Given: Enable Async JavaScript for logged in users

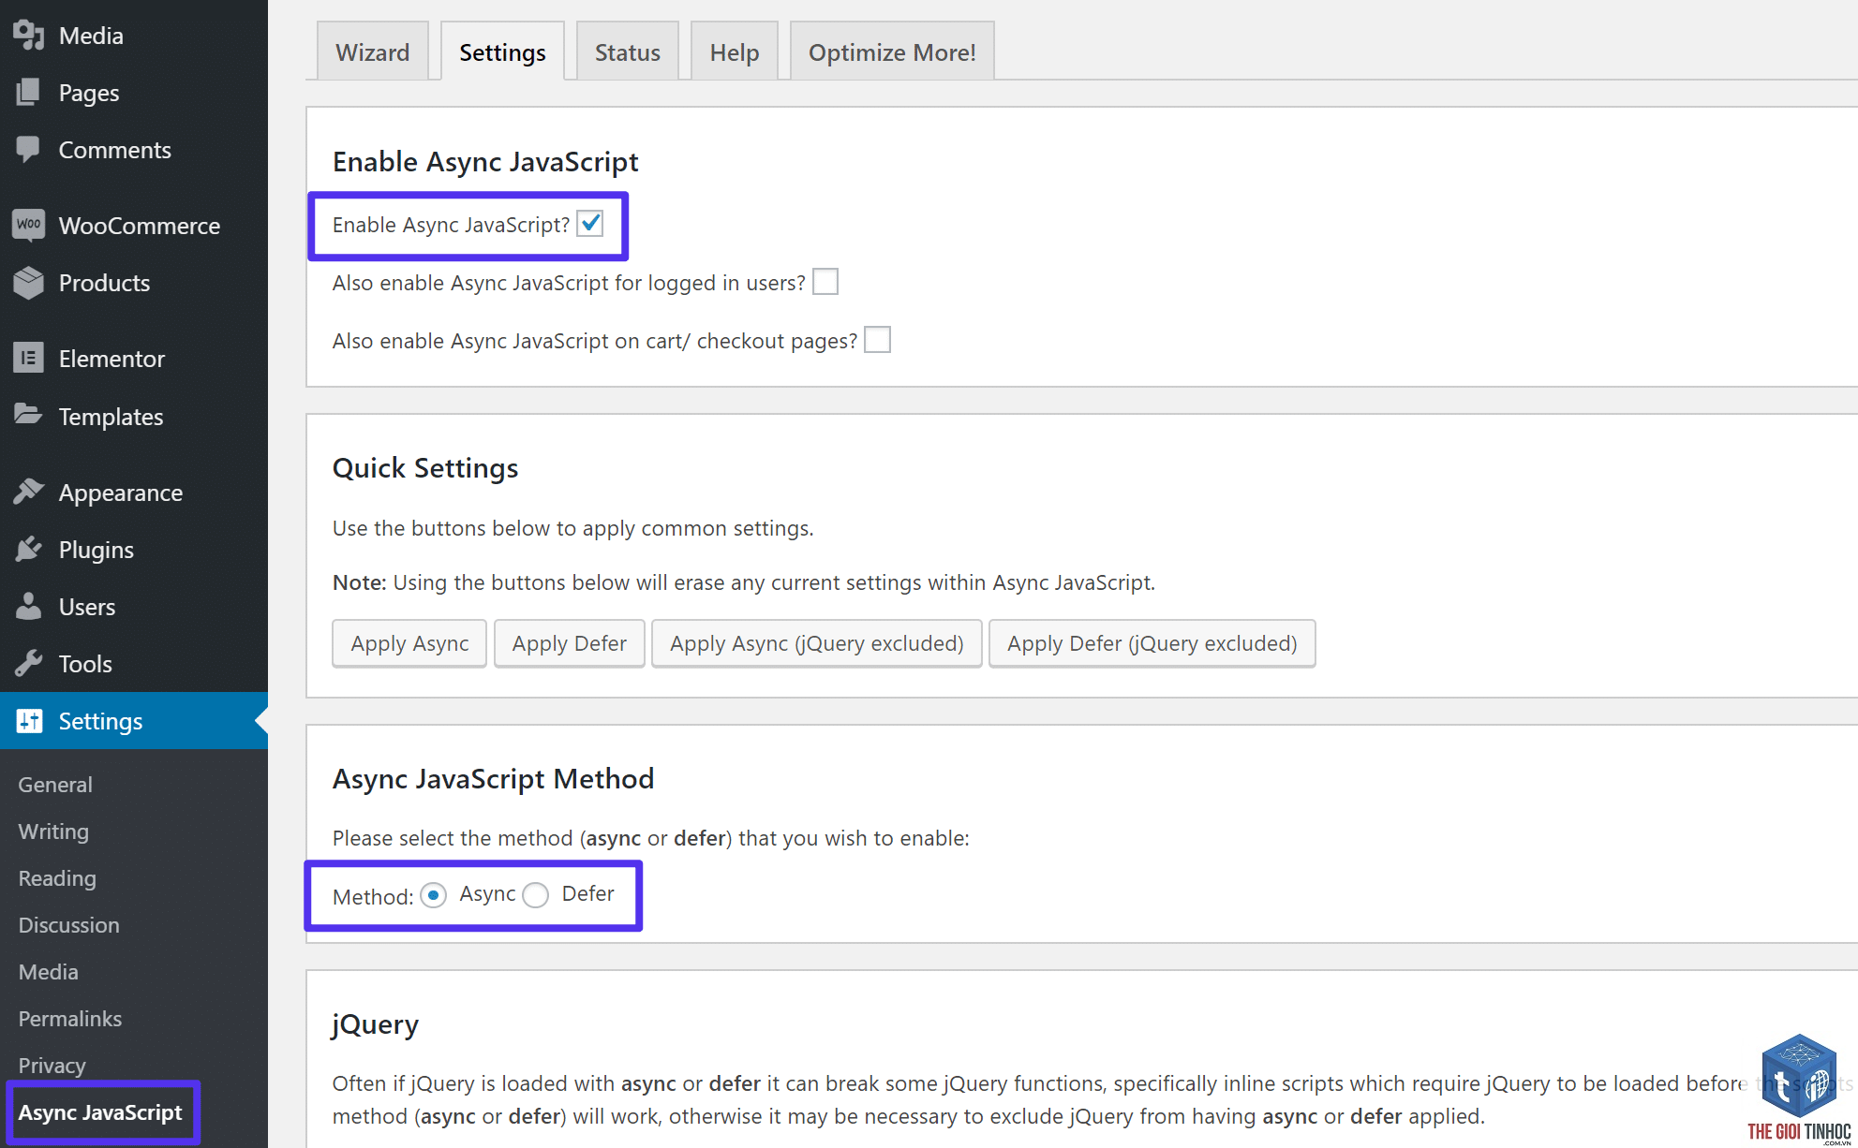Looking at the screenshot, I should pyautogui.click(x=825, y=282).
